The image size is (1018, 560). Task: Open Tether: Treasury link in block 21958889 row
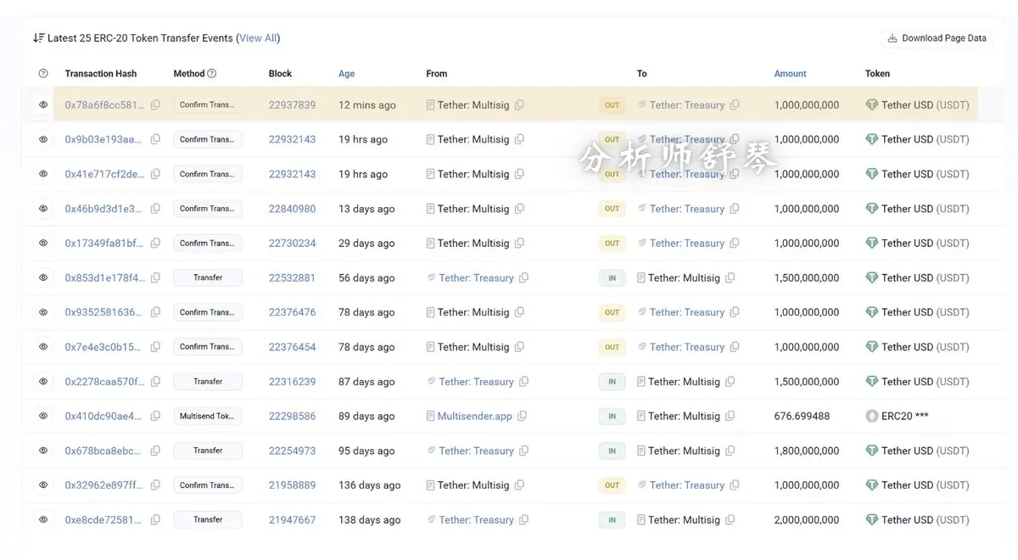point(686,485)
